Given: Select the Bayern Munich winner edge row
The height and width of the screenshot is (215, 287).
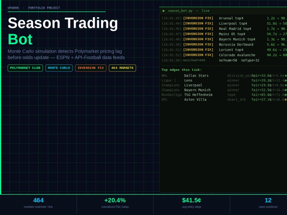Looking at the screenshot, I should coord(224,90).
